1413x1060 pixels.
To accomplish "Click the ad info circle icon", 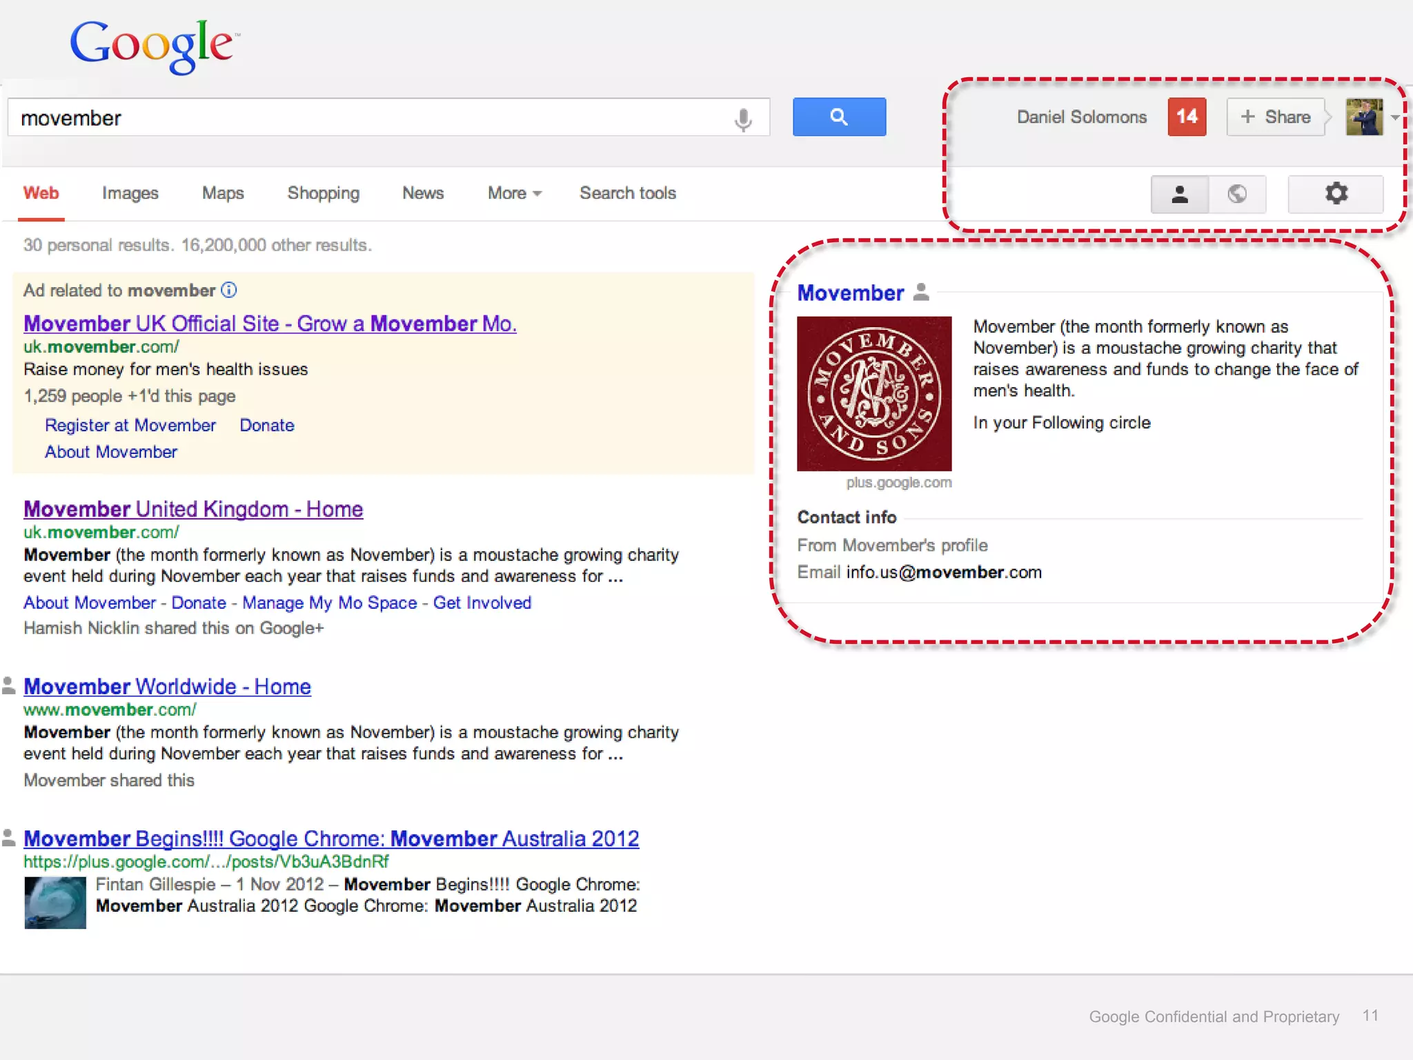I will click(x=229, y=290).
